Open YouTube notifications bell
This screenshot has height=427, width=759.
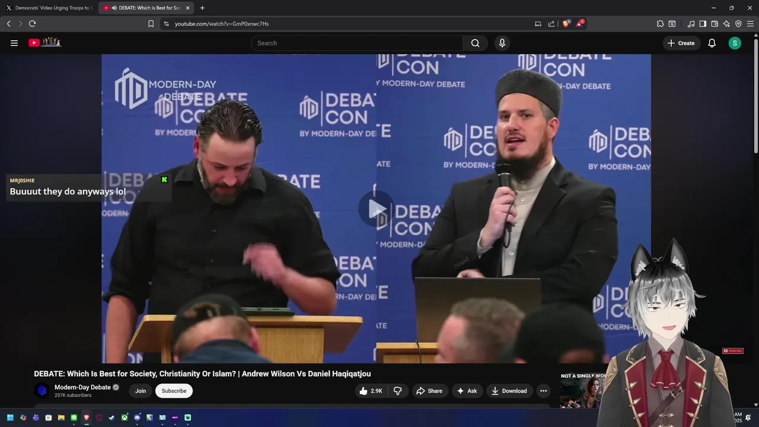pyautogui.click(x=712, y=43)
